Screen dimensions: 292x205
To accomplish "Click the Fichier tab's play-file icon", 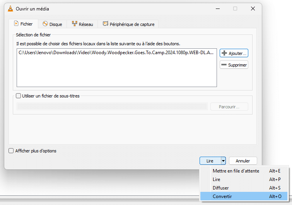I will click(x=17, y=24).
